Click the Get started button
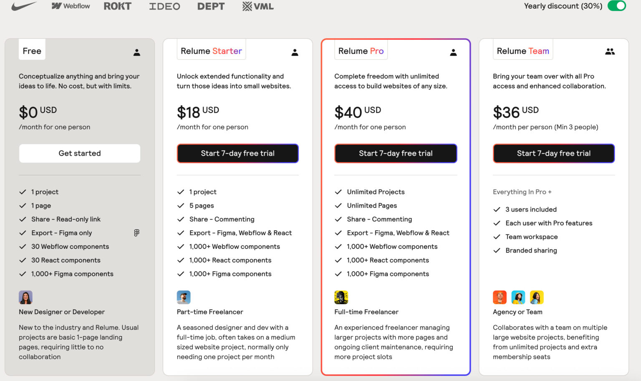Image resolution: width=641 pixels, height=381 pixels. [79, 153]
